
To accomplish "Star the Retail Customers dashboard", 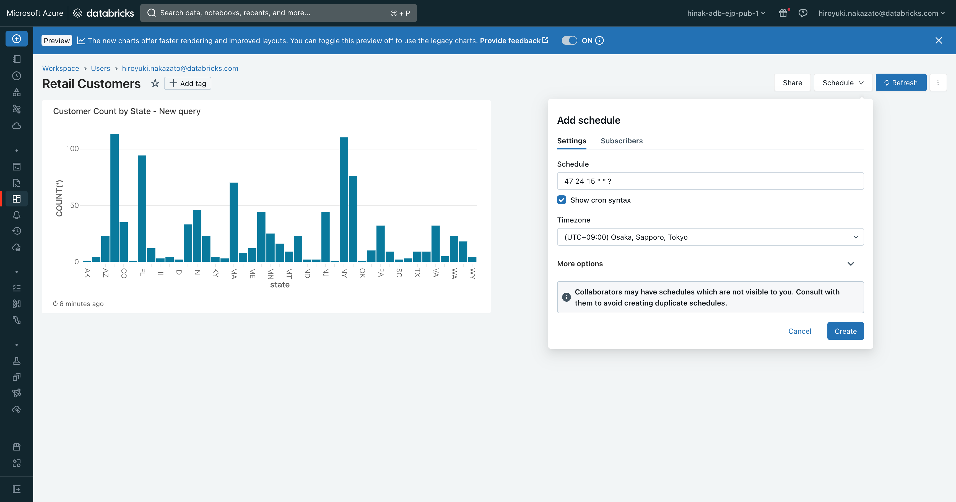I will click(155, 83).
